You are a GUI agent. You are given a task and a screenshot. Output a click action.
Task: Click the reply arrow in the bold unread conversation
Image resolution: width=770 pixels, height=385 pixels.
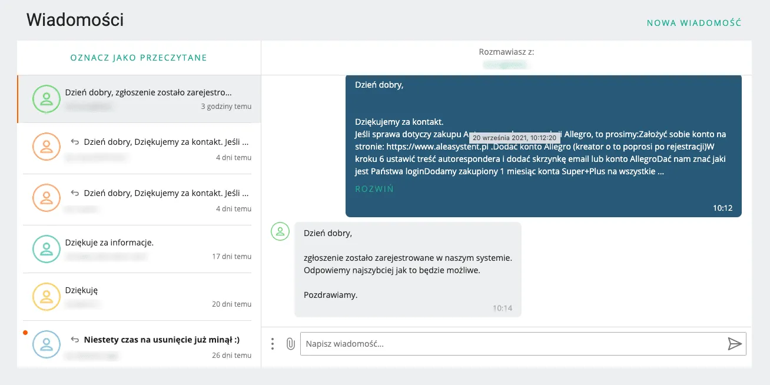pyautogui.click(x=75, y=340)
